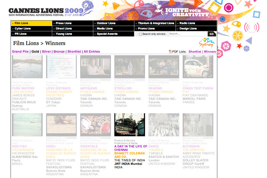Screen dimensions: 267x178
Task: Show Silver winners
Action: (x=46, y=51)
